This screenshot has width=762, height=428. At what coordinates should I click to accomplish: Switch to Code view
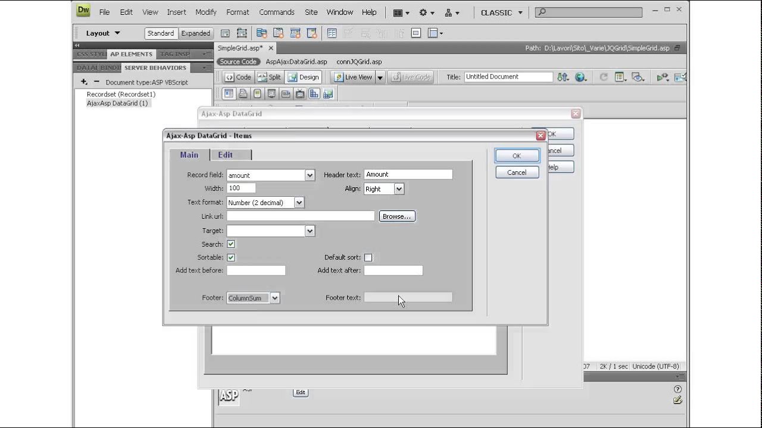[238, 77]
